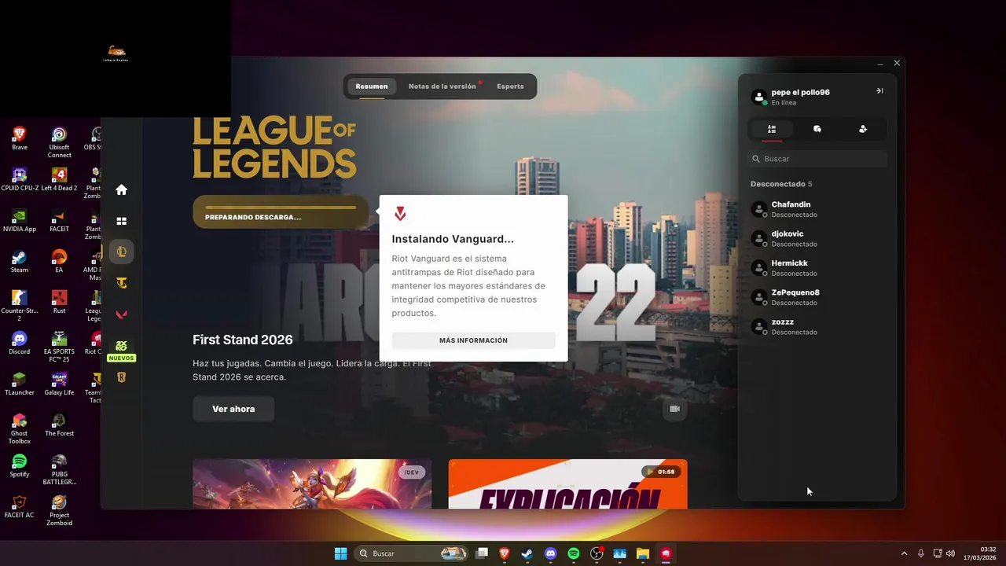The height and width of the screenshot is (566, 1006).
Task: Open Spotify desktop shortcut
Action: coord(20,465)
